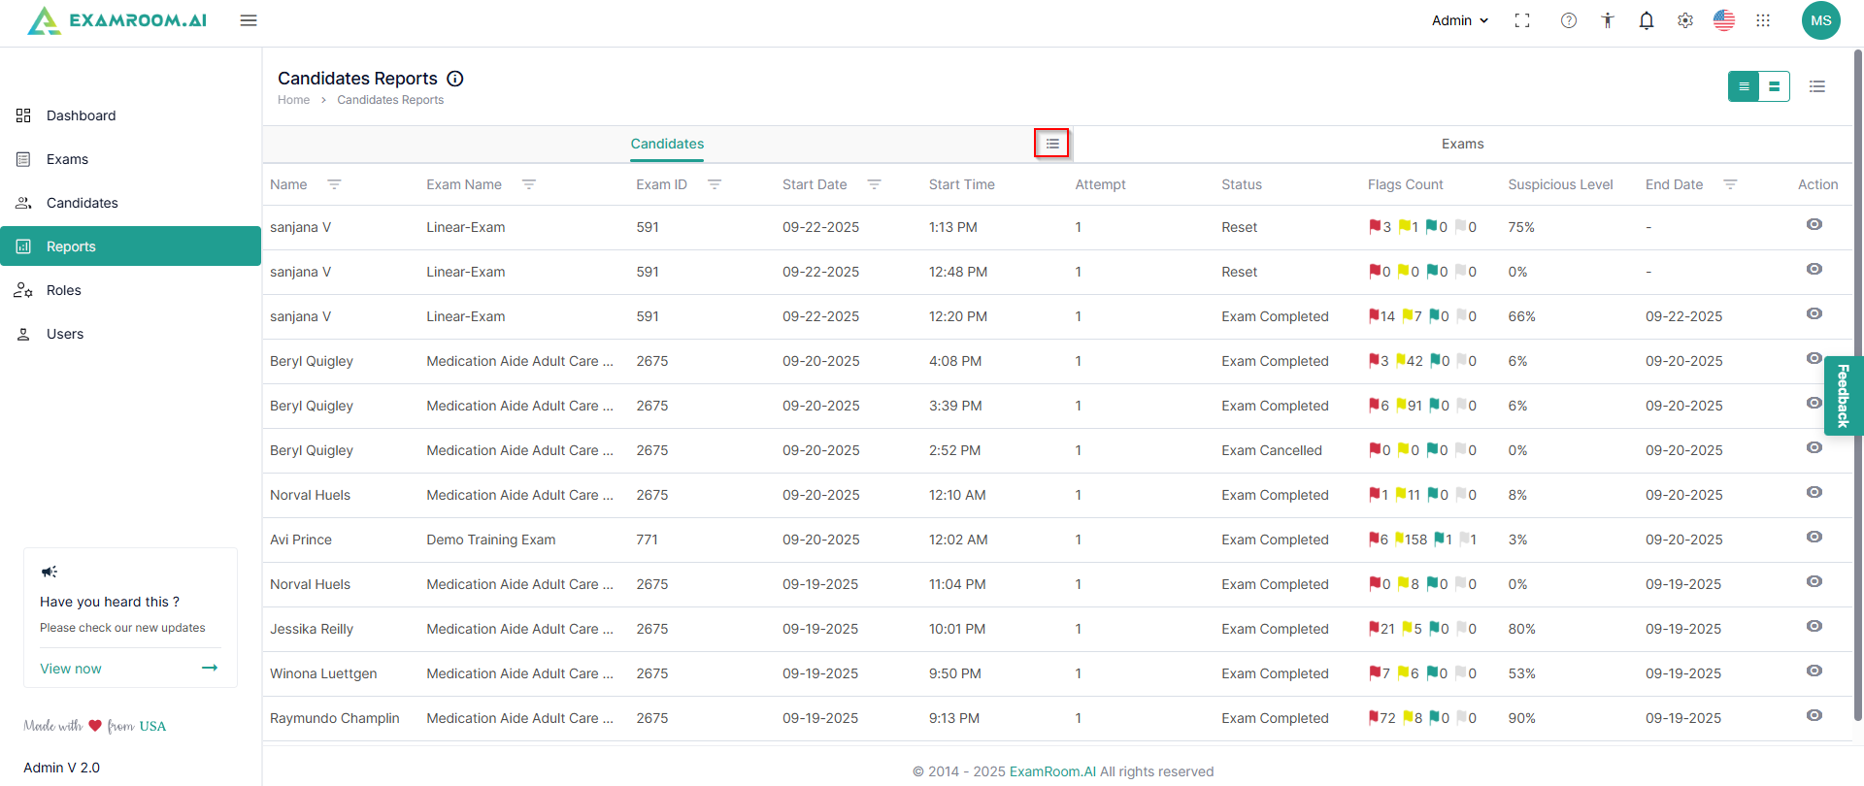Enter fullscreen mode icon

point(1522,20)
